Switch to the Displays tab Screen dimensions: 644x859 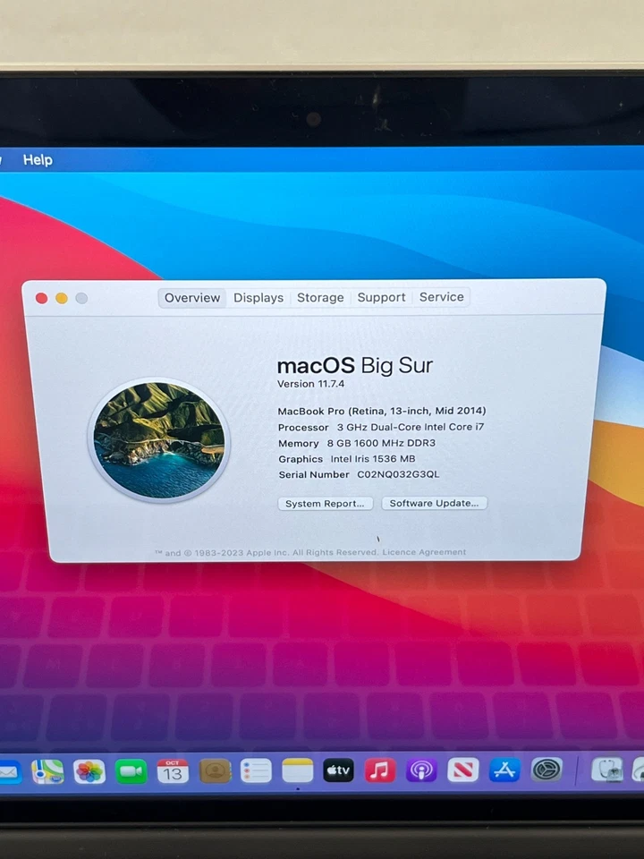pos(258,298)
